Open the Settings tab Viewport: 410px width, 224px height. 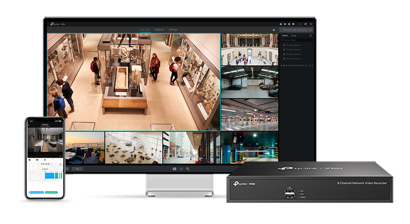coord(173,30)
